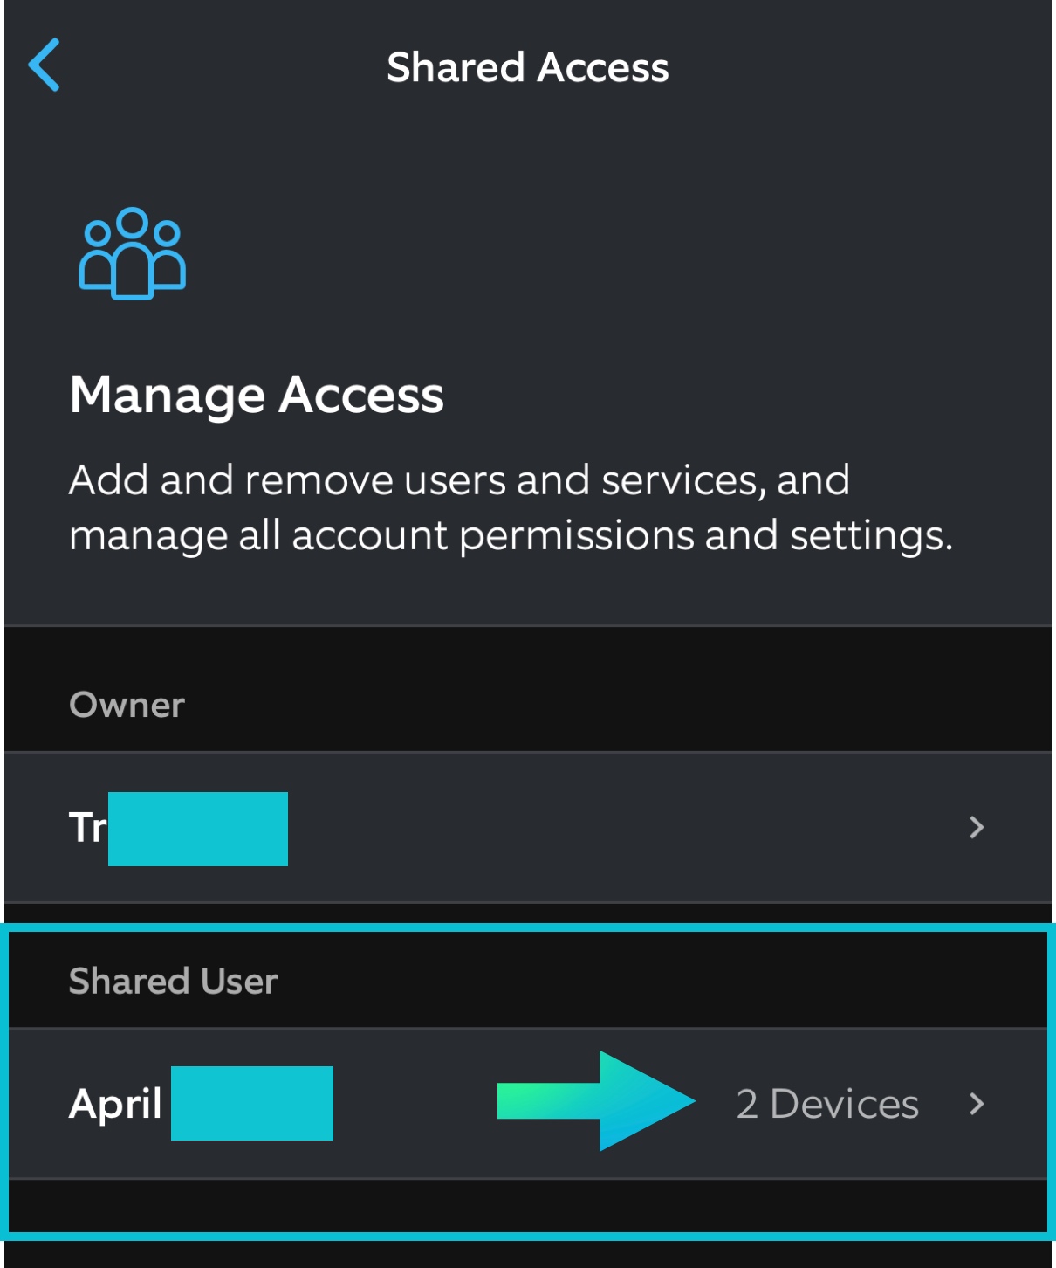Click the "Owner" section label
This screenshot has height=1268, width=1056.
[127, 705]
